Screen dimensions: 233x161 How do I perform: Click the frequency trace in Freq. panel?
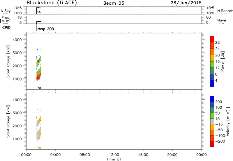pyautogui.click(x=39, y=22)
